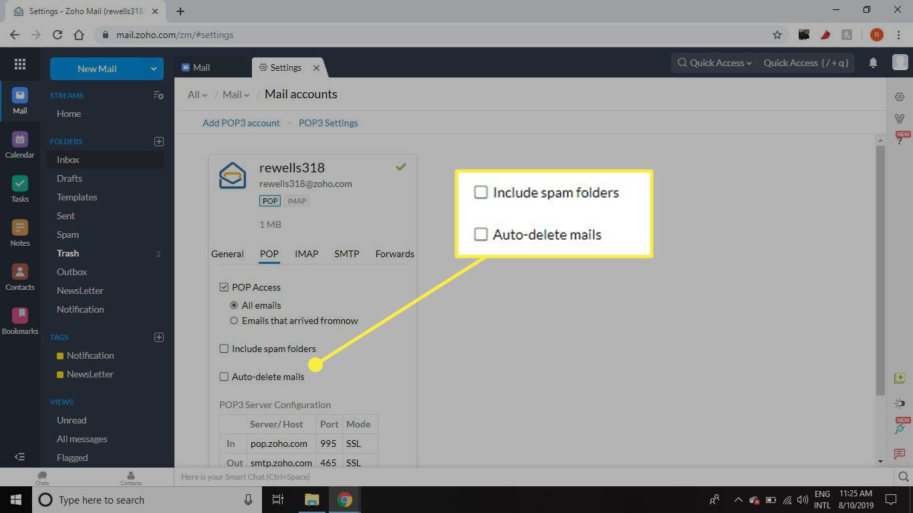The width and height of the screenshot is (913, 513).
Task: Open user profile avatar
Action: pyautogui.click(x=900, y=62)
